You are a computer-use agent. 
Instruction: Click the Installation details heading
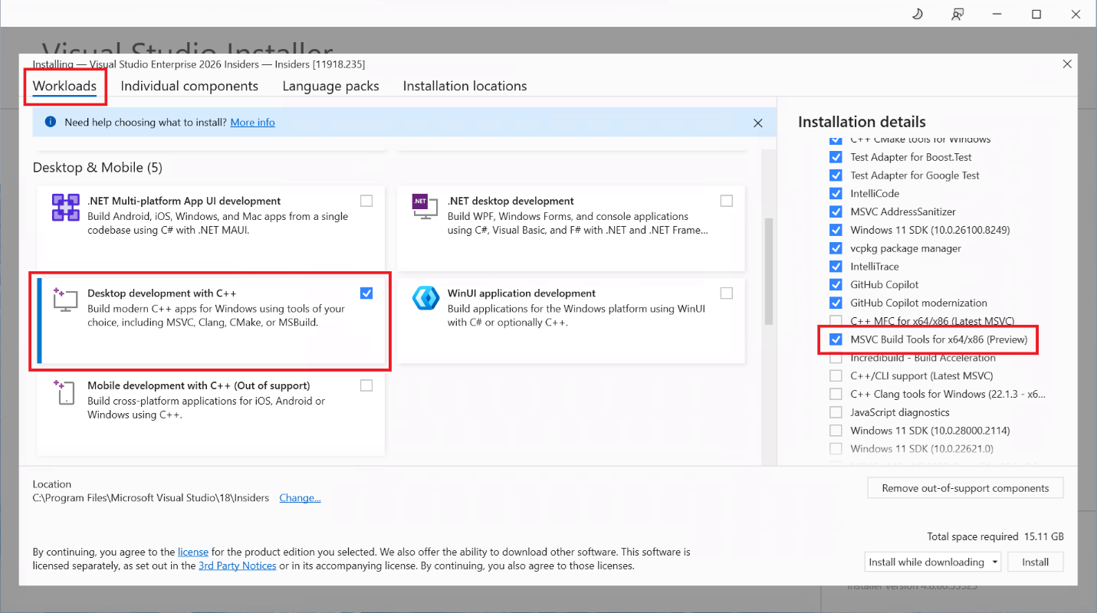(x=862, y=122)
